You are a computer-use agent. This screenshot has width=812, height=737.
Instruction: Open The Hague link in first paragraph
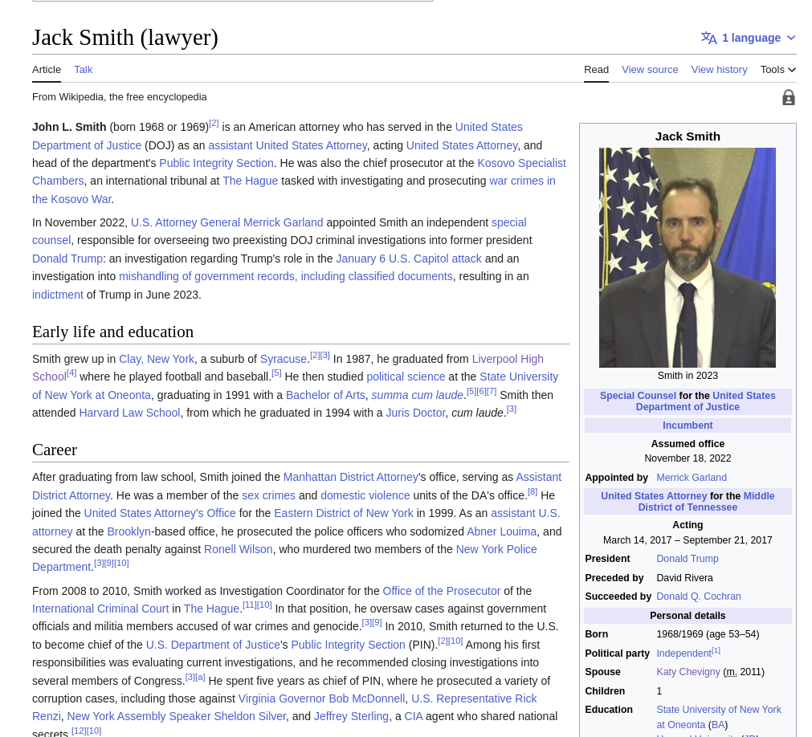250,181
